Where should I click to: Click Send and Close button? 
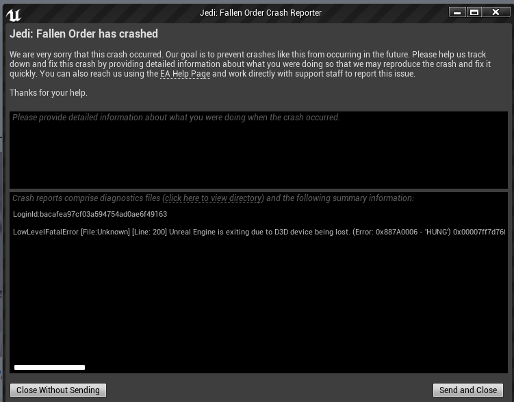coord(468,390)
